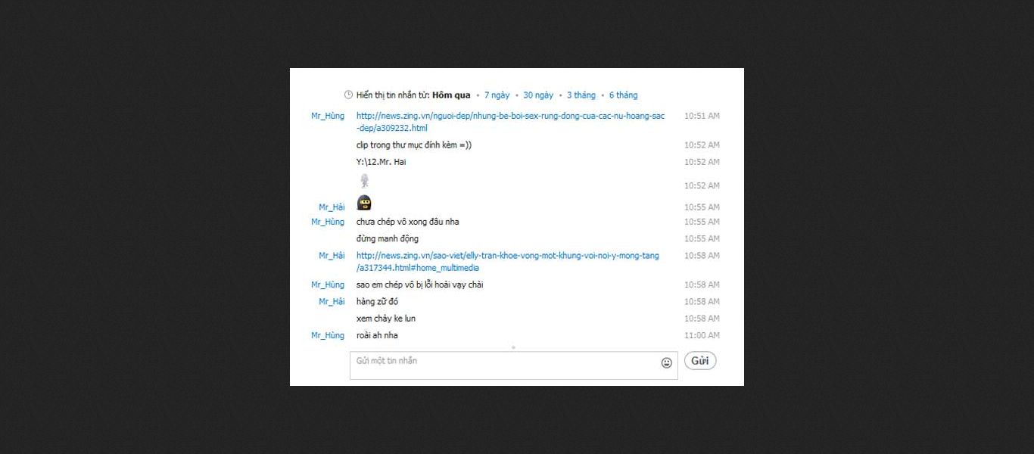Viewport: 1034px width, 454px height.
Task: Click the message 'roài ah nha'
Action: (377, 335)
